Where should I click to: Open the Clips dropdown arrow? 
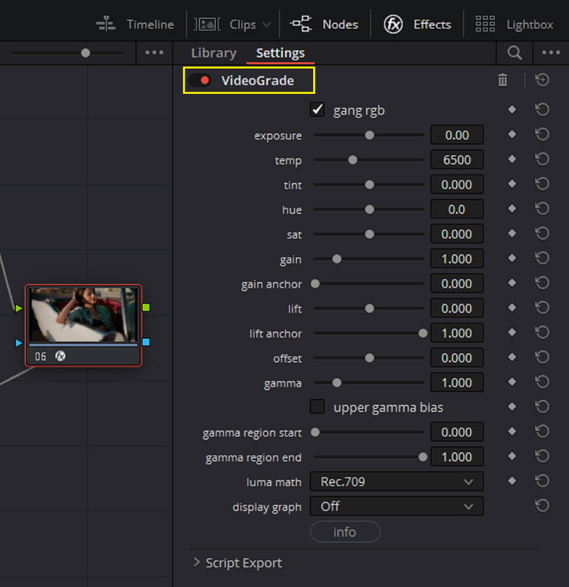click(x=266, y=25)
